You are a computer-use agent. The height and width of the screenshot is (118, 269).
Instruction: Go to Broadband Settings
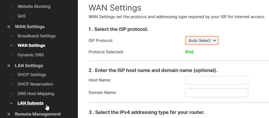(36, 36)
